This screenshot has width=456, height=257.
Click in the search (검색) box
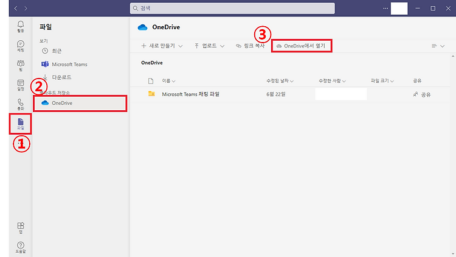pos(232,8)
